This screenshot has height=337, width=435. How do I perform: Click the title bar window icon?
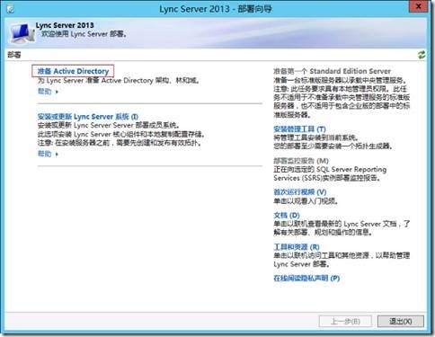click(x=10, y=9)
